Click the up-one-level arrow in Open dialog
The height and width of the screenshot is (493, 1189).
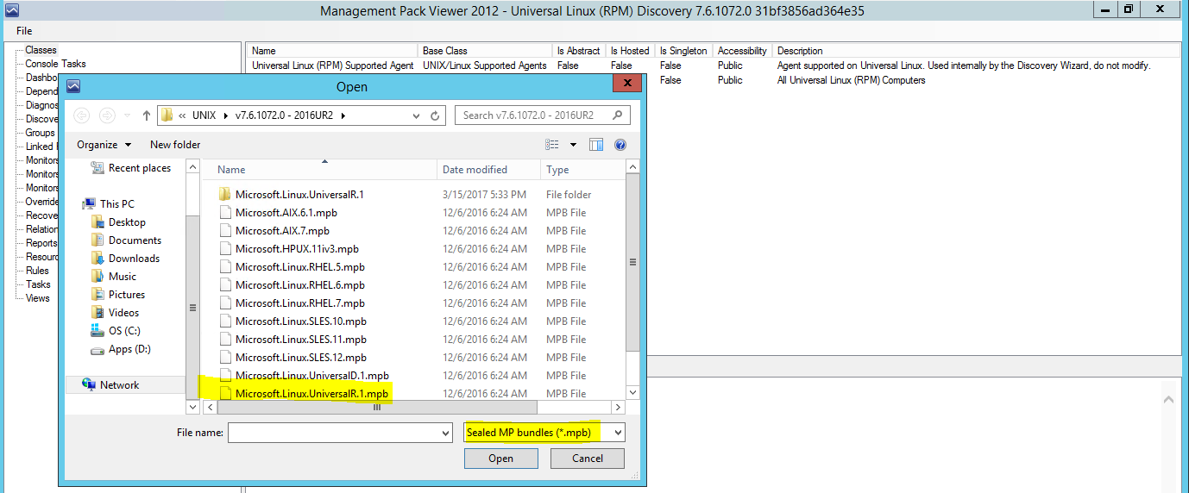click(145, 115)
